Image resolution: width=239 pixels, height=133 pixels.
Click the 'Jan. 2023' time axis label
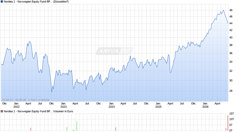[x=63, y=105]
